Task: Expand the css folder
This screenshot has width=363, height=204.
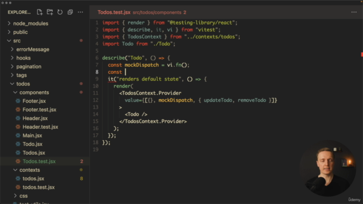Action: click(15, 196)
